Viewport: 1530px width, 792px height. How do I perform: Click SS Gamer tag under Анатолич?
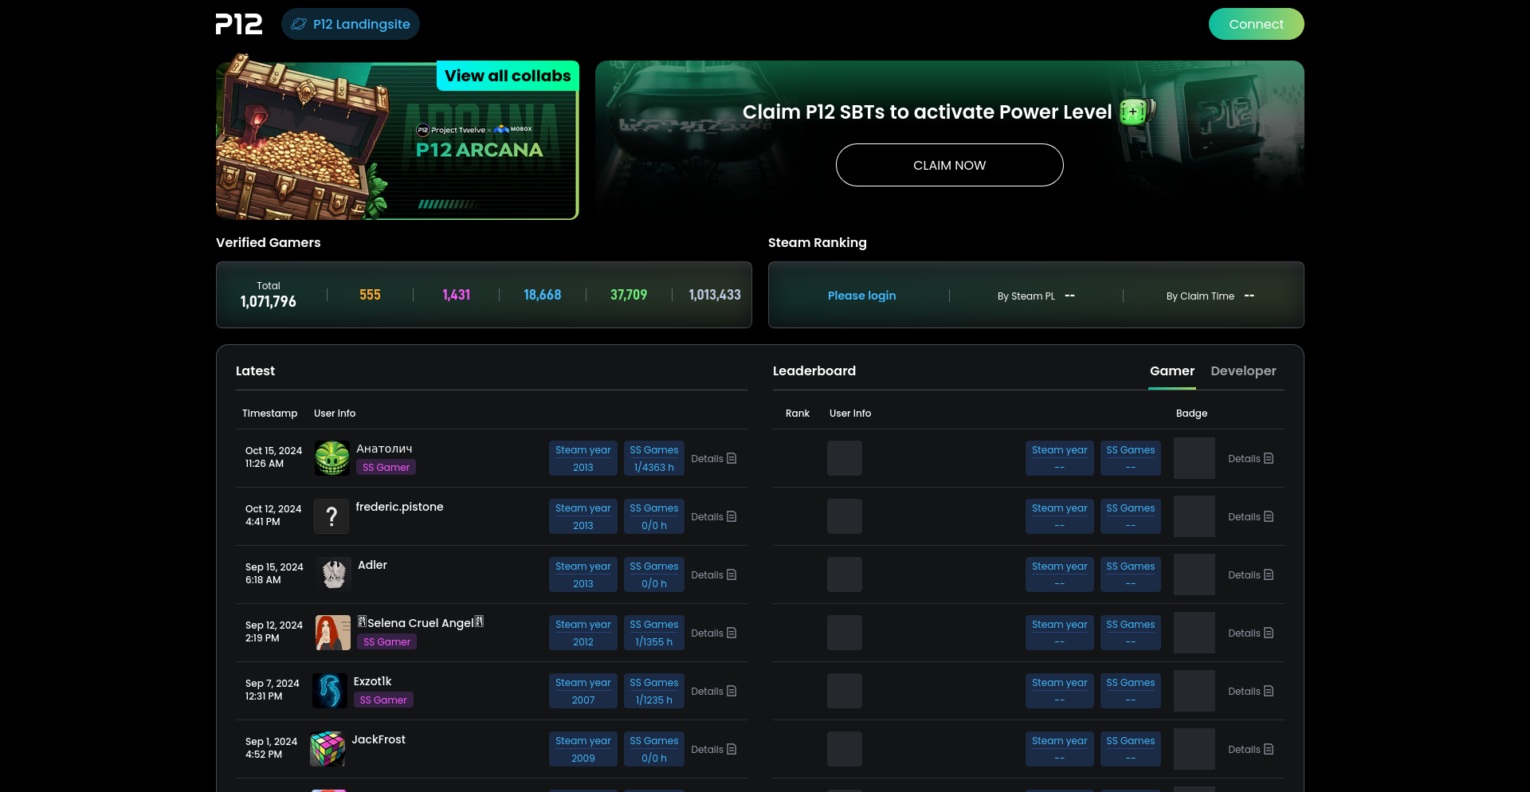386,468
